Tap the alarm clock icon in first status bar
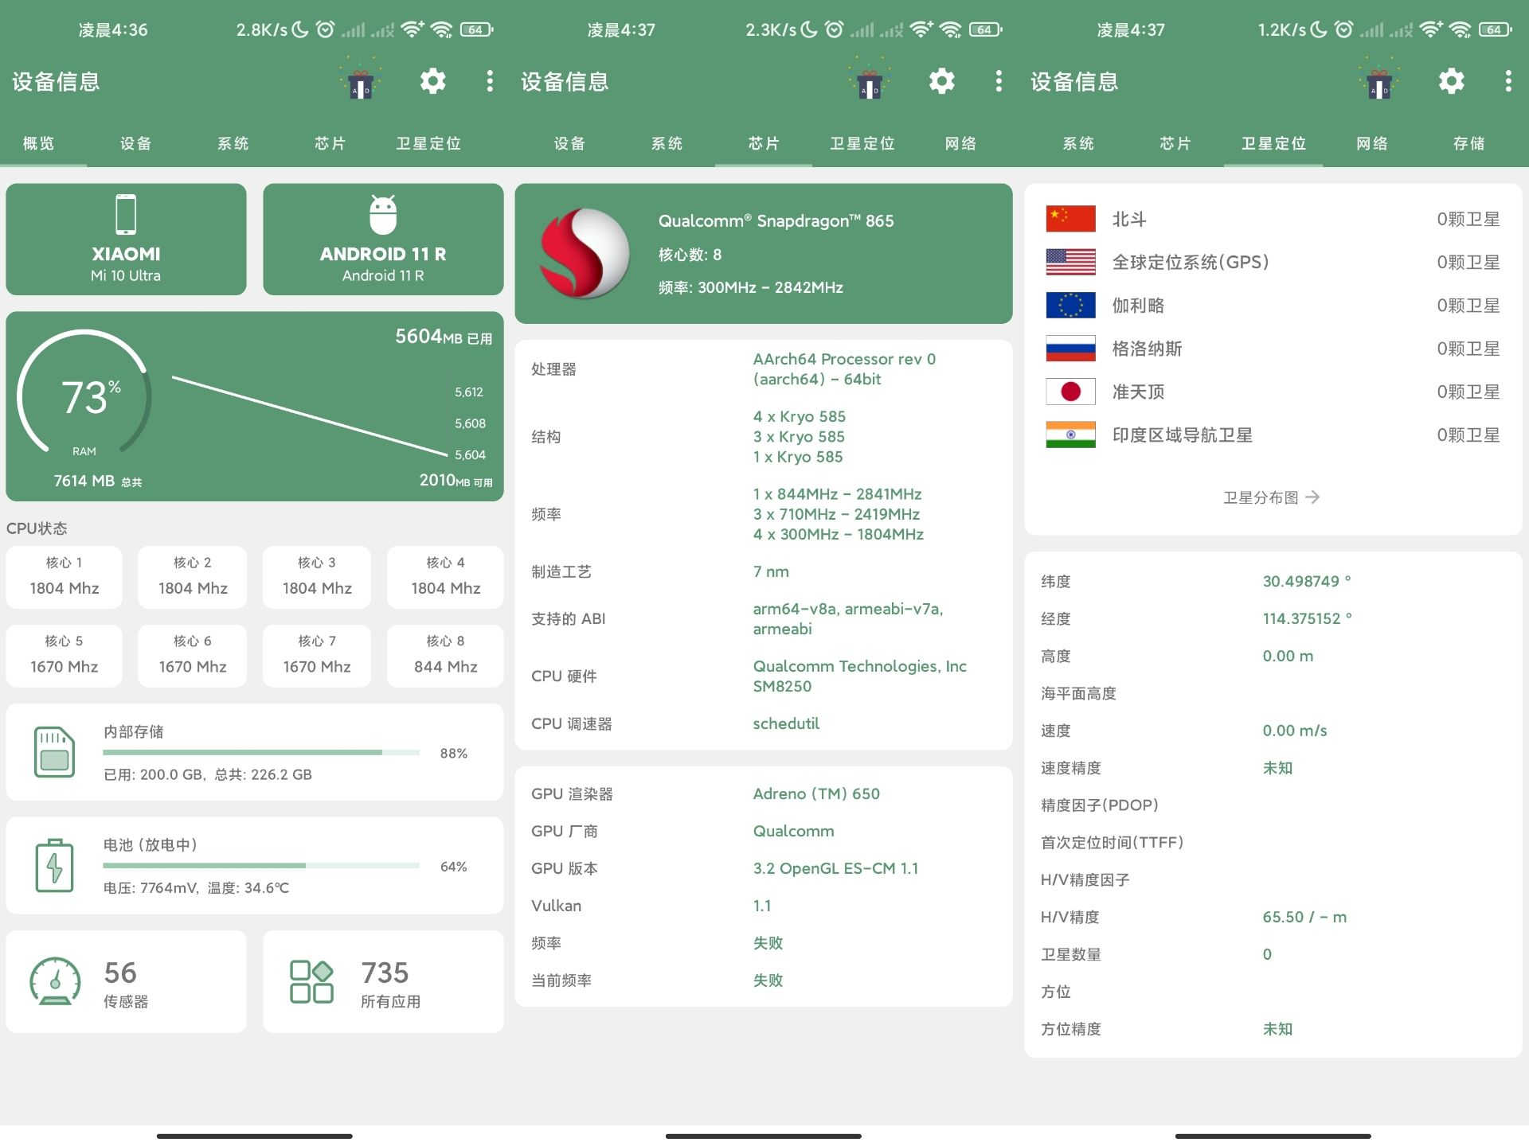Screen dimensions: 1529x1146 pos(325,29)
